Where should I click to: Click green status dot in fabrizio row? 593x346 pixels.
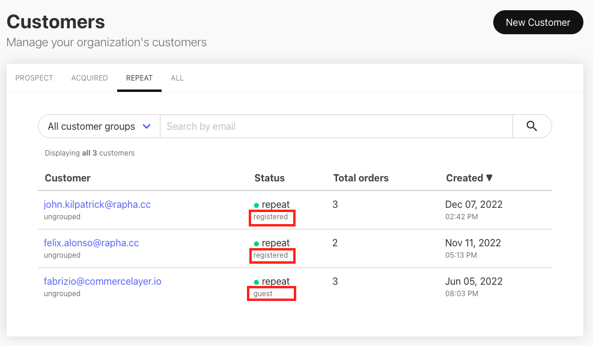[x=257, y=282]
